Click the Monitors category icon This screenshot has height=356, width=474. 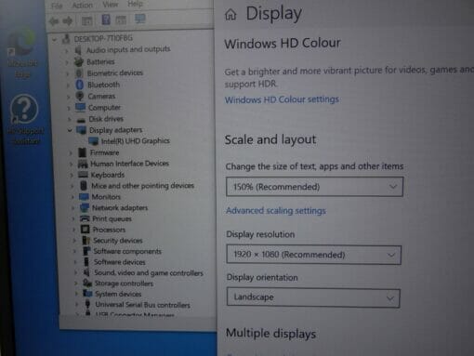(84, 196)
